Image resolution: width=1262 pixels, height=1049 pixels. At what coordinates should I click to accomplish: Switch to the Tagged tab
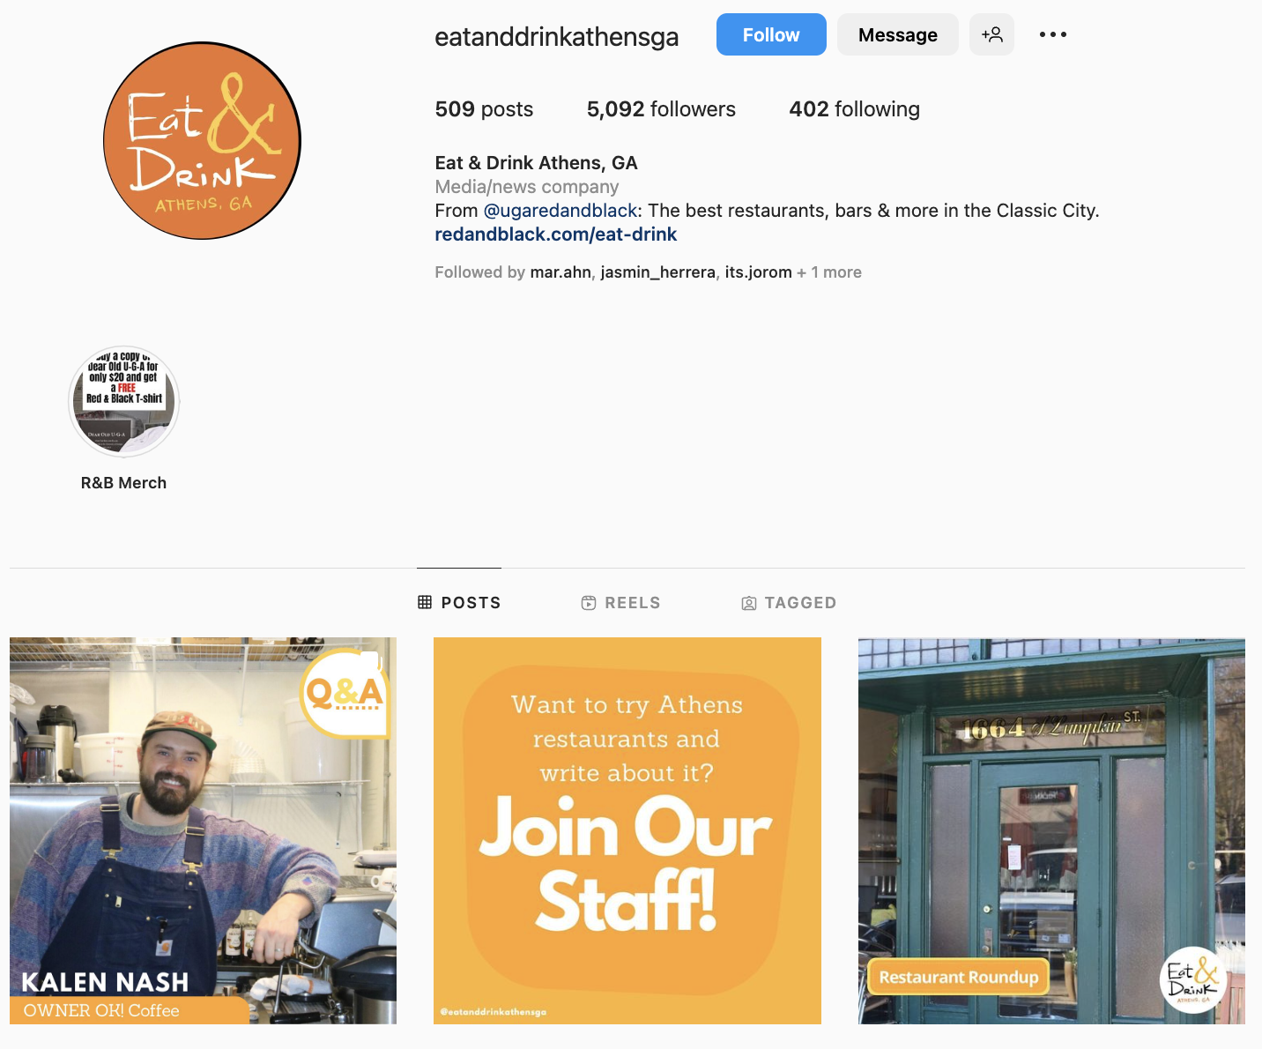point(789,603)
